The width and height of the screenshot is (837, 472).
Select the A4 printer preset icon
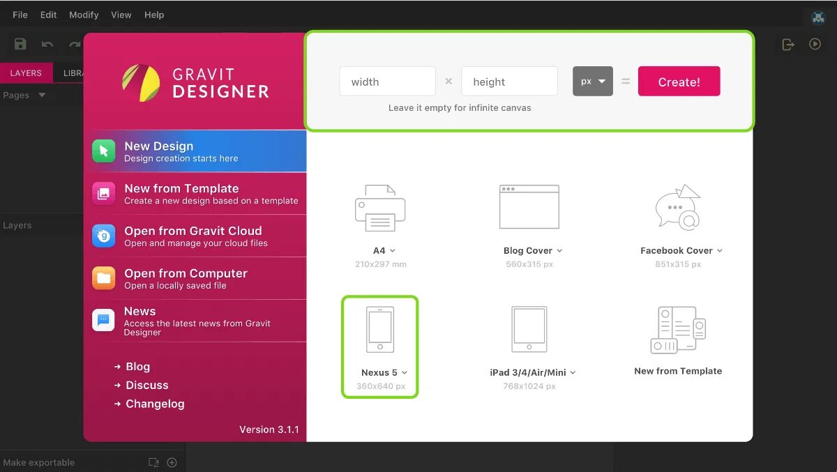click(x=380, y=208)
